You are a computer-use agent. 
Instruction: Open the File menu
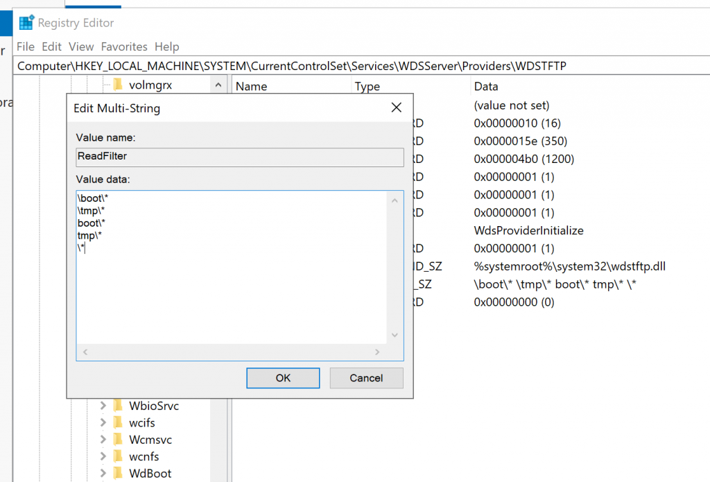pos(26,46)
